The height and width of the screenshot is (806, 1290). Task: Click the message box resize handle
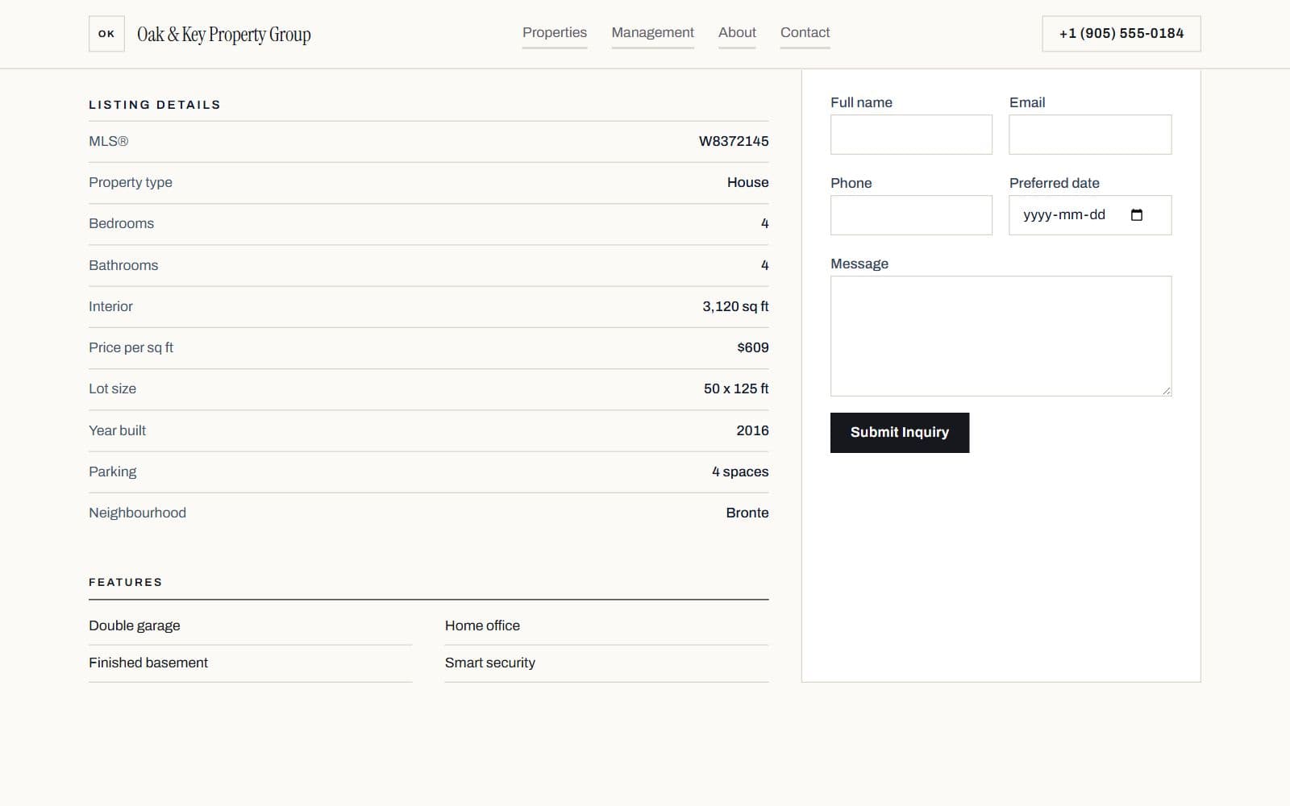click(x=1167, y=391)
